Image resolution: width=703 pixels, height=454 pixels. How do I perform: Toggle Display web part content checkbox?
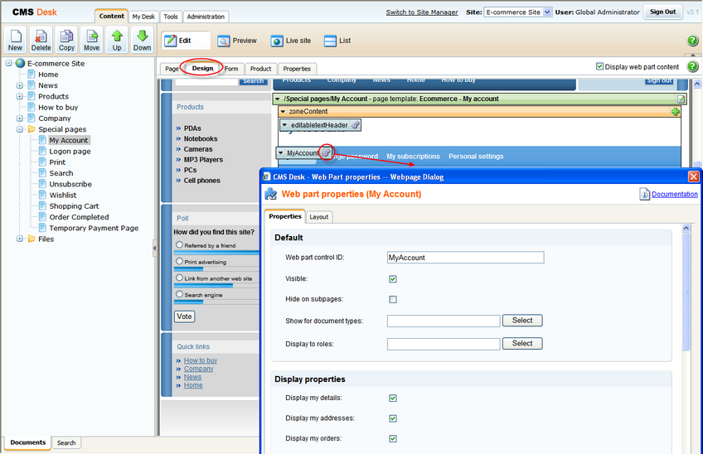[x=600, y=67]
